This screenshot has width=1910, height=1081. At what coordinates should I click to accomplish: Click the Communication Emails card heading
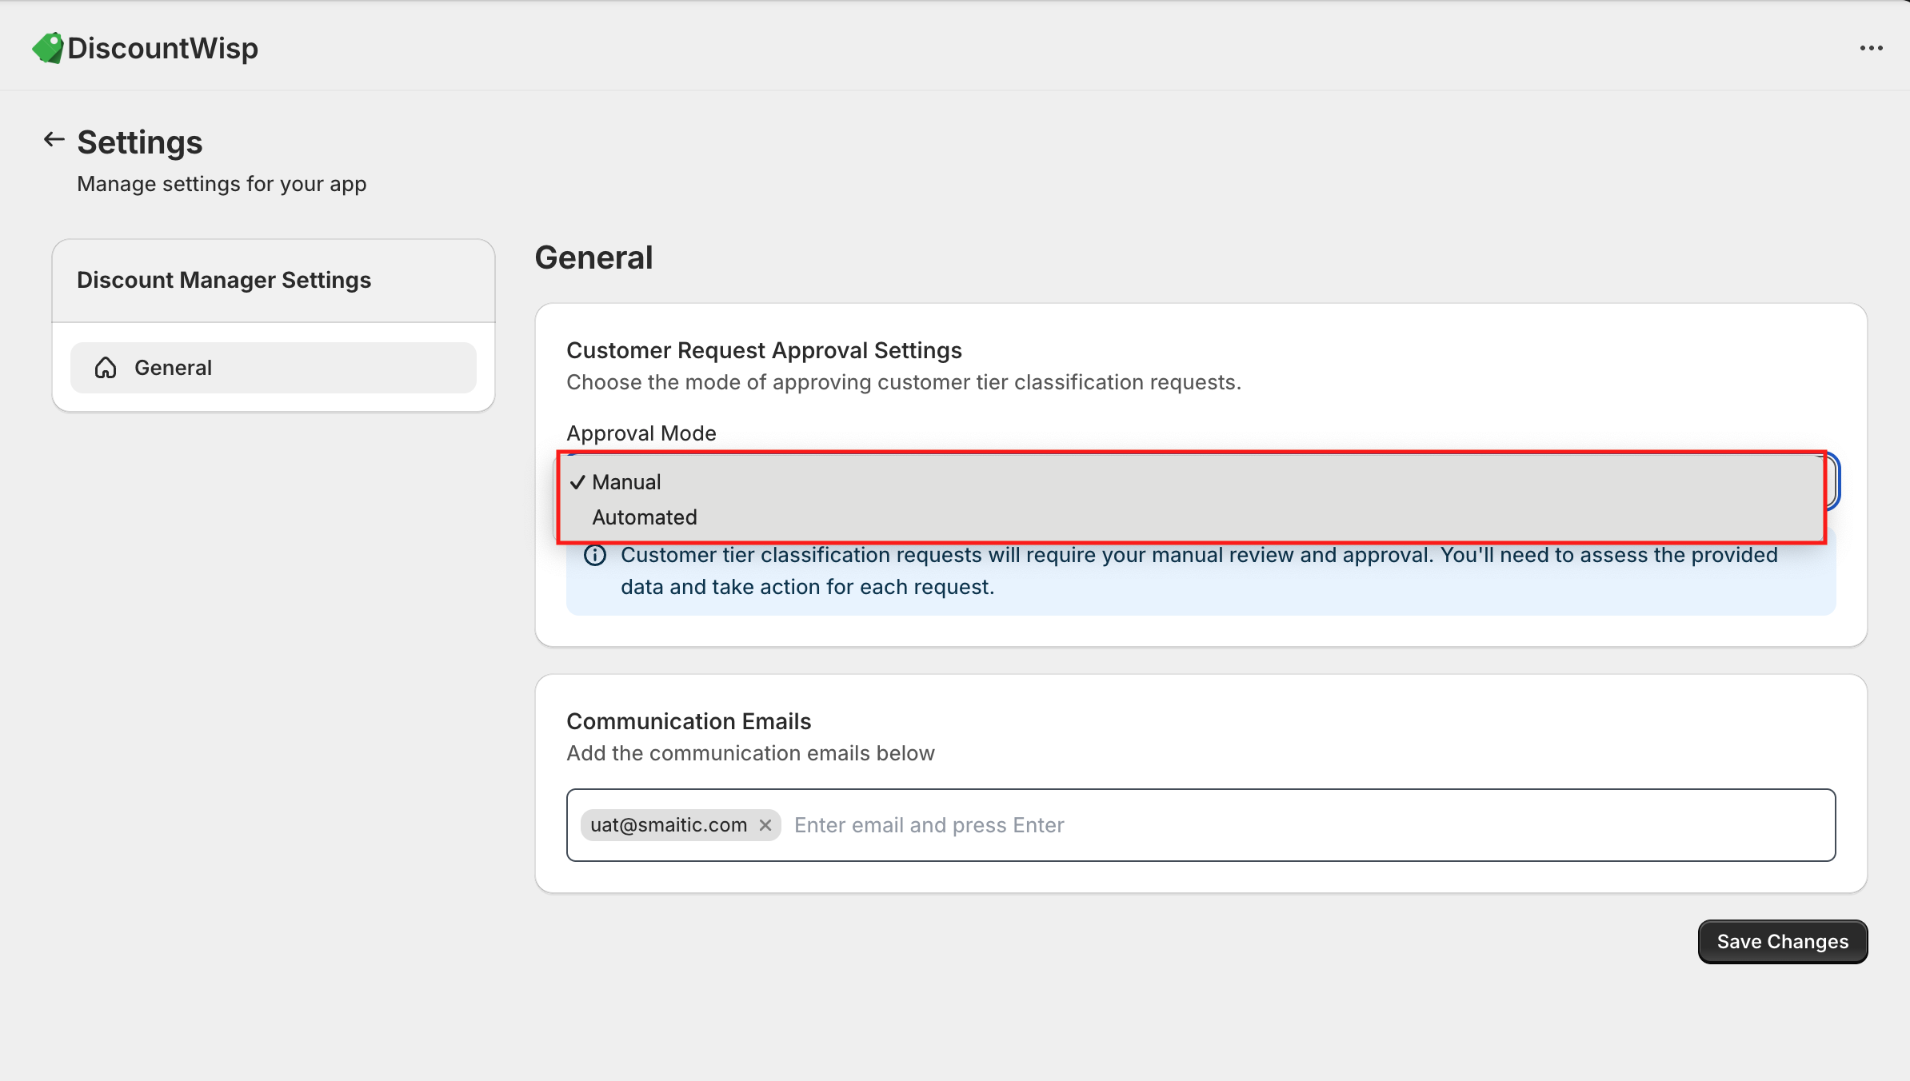689,721
